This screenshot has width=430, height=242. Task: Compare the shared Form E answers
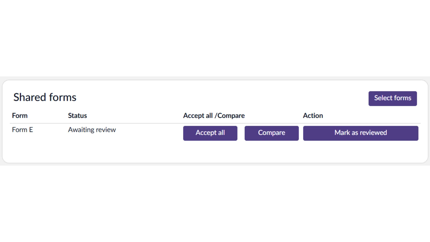click(x=271, y=133)
